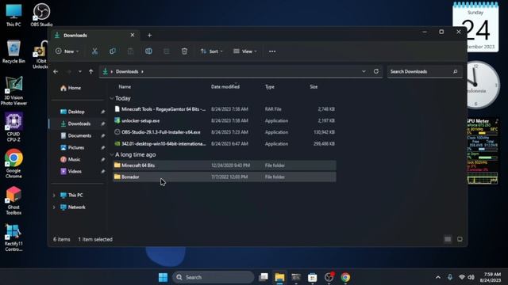508x285 pixels.
Task: Click taskbar clock showing 7:59 AM
Action: pos(491,277)
